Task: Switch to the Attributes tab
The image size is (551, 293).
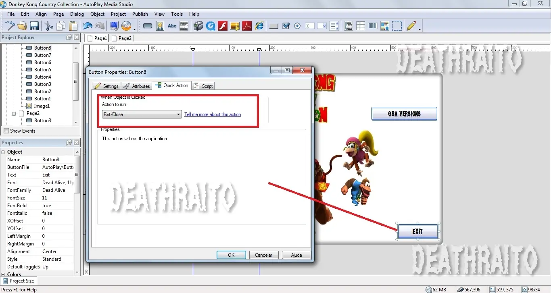Action: [x=137, y=86]
